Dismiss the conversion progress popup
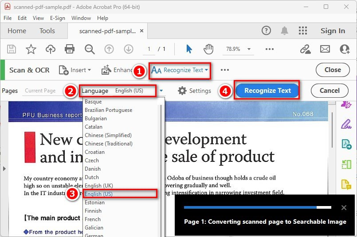 point(344,208)
